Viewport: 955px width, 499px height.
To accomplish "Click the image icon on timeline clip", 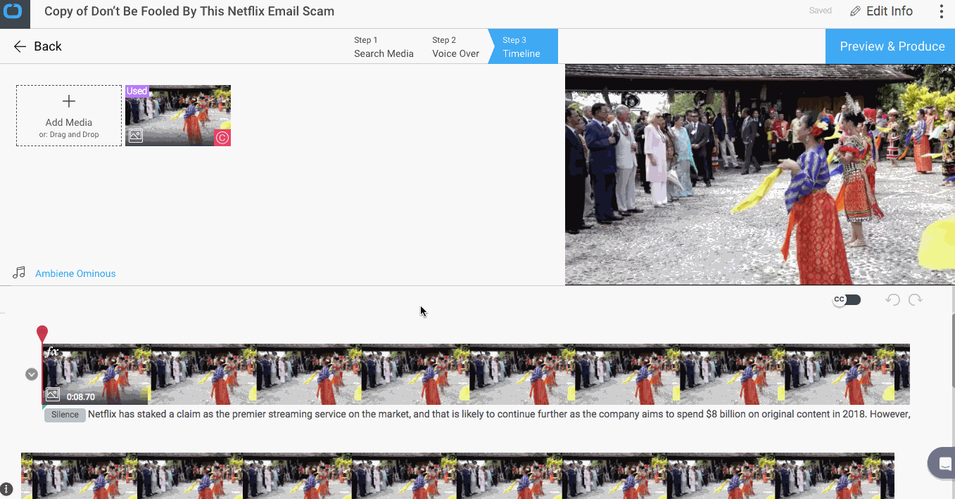I will pos(53,395).
